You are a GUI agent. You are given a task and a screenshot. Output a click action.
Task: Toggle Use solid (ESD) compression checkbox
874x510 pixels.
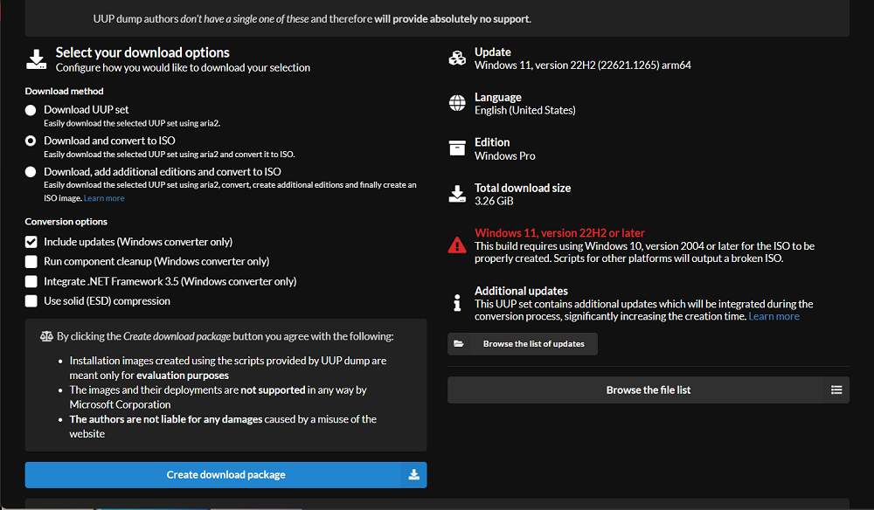coord(31,301)
